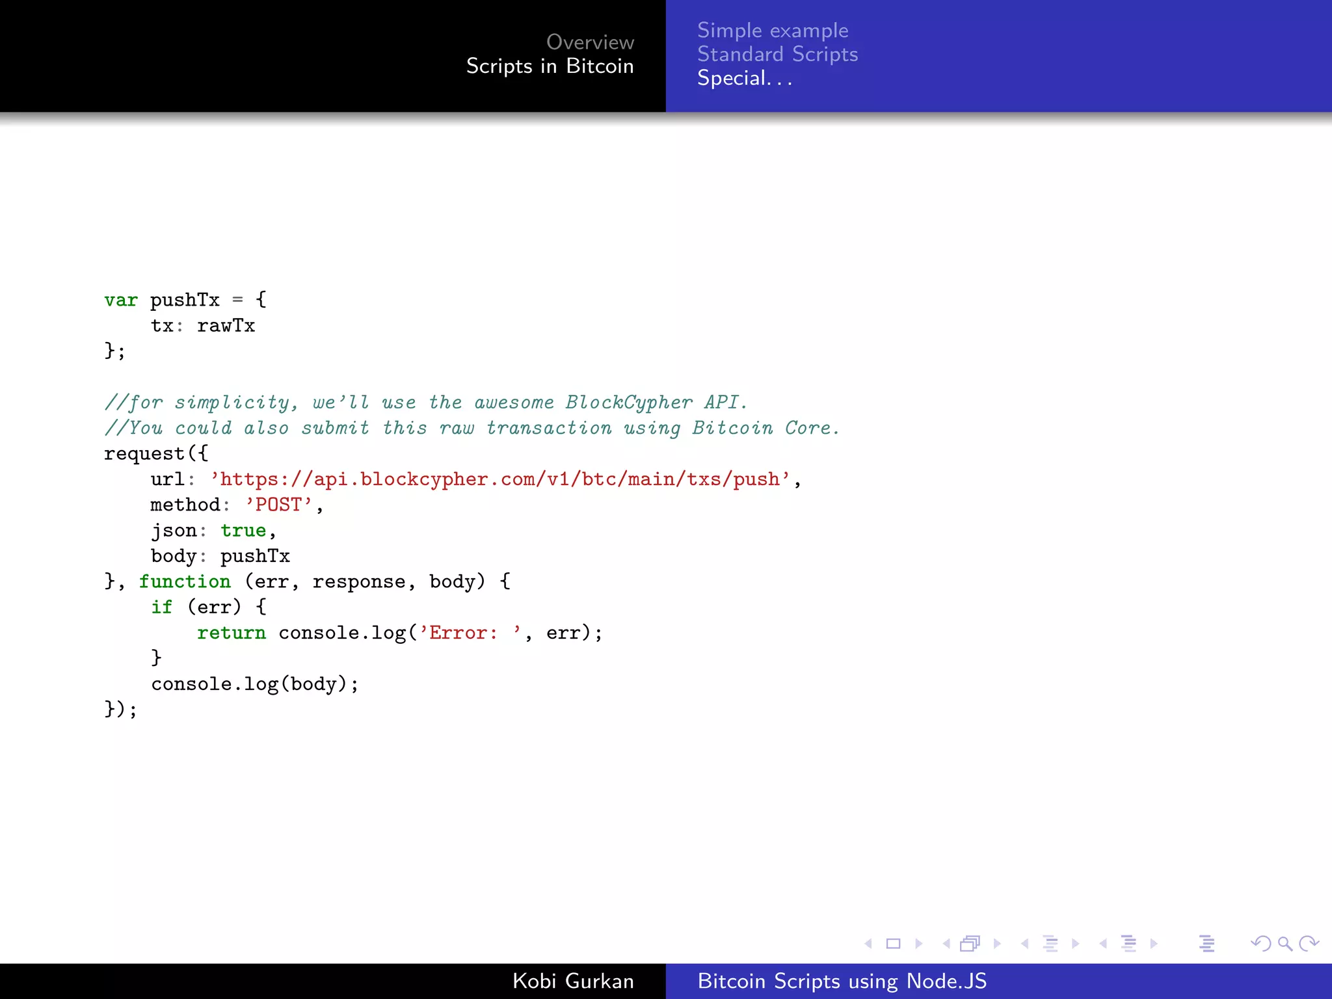Click the 'json: true,' line
The width and height of the screenshot is (1332, 999).
[213, 531]
